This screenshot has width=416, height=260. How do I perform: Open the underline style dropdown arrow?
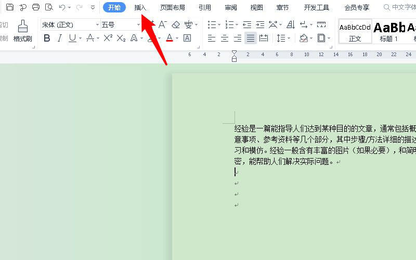(80, 38)
